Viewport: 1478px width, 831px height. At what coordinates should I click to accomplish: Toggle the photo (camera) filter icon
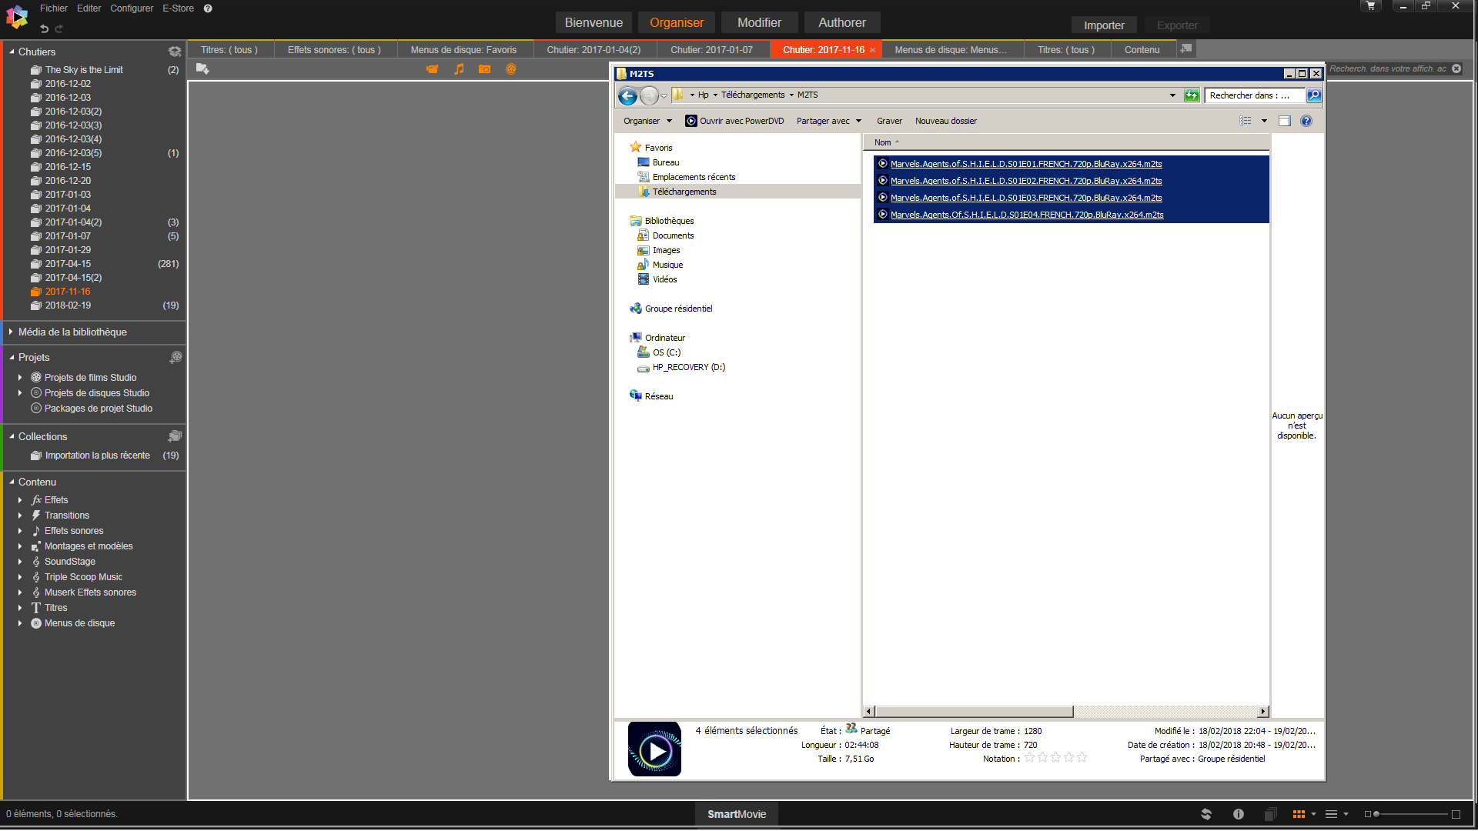coord(484,69)
